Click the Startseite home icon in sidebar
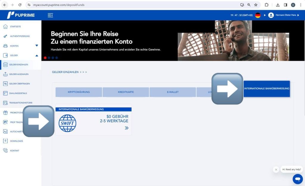Screen dimensions: 305x186 [x=5, y=27]
